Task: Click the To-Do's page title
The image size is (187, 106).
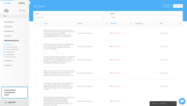Action: coord(39,6)
